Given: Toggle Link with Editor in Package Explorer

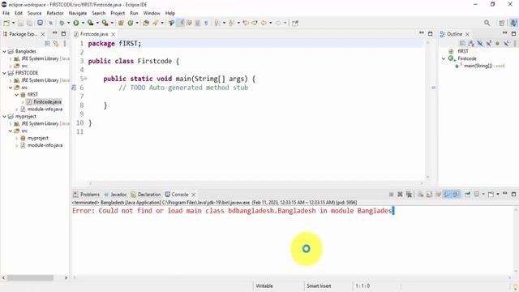Looking at the screenshot, I should pos(56,44).
